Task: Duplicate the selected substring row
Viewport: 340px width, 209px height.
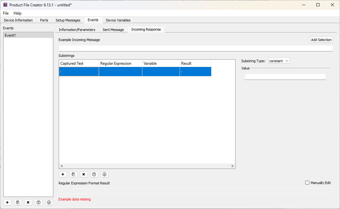Action: [73, 174]
